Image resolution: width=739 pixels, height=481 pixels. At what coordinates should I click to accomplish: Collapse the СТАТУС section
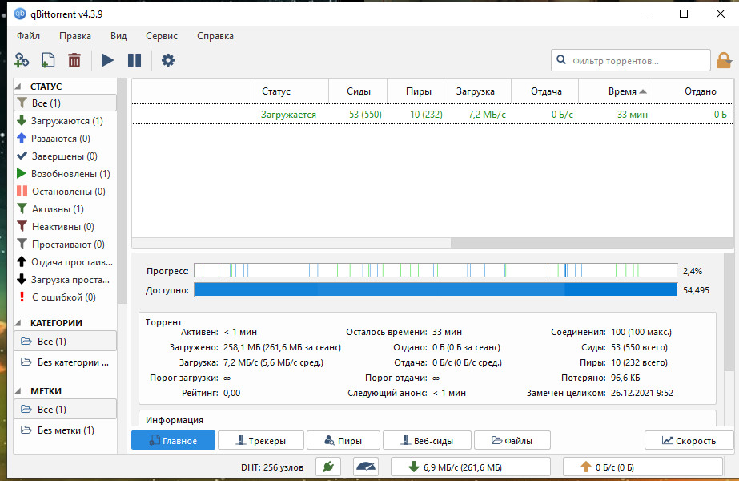click(x=19, y=87)
